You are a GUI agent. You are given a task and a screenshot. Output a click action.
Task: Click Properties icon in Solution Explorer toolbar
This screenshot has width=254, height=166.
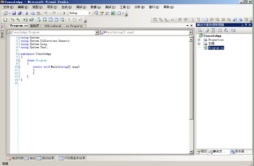200,30
